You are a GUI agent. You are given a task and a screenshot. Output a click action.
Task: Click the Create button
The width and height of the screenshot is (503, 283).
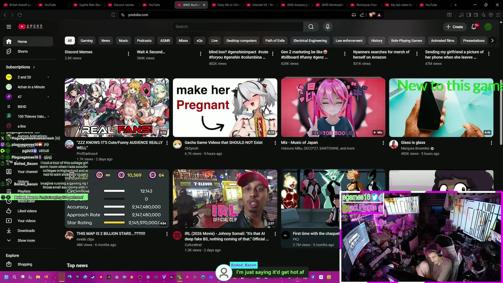pos(455,27)
